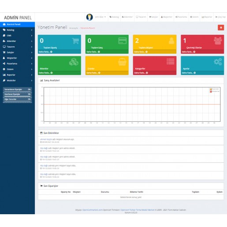Open Opencart Türkçe Tema Modül Market footer link
Screen dimensions: 227x227
point(138,210)
